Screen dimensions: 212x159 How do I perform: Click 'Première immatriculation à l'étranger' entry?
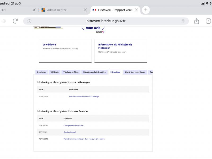tap(84, 96)
